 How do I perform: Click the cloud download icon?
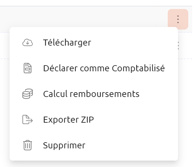coord(28,43)
